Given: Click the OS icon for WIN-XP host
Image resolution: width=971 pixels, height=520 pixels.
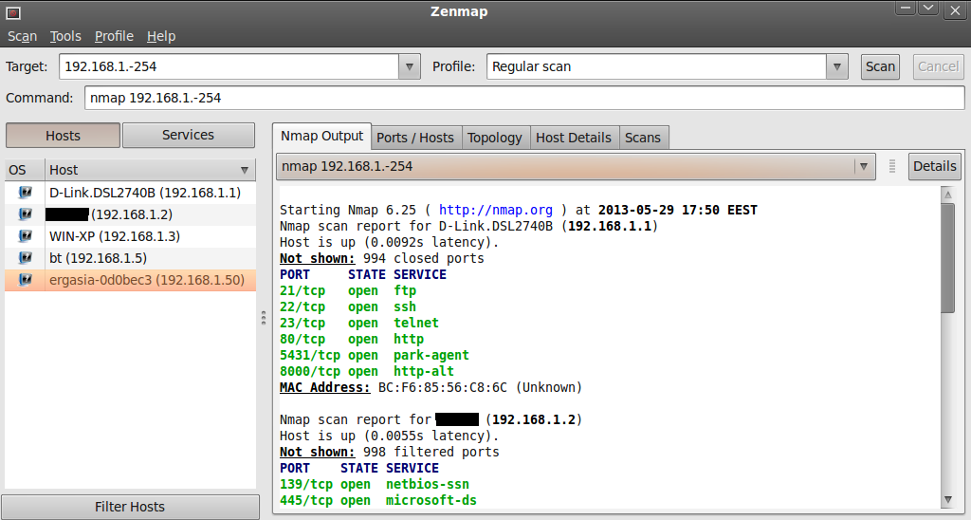Looking at the screenshot, I should tap(25, 235).
